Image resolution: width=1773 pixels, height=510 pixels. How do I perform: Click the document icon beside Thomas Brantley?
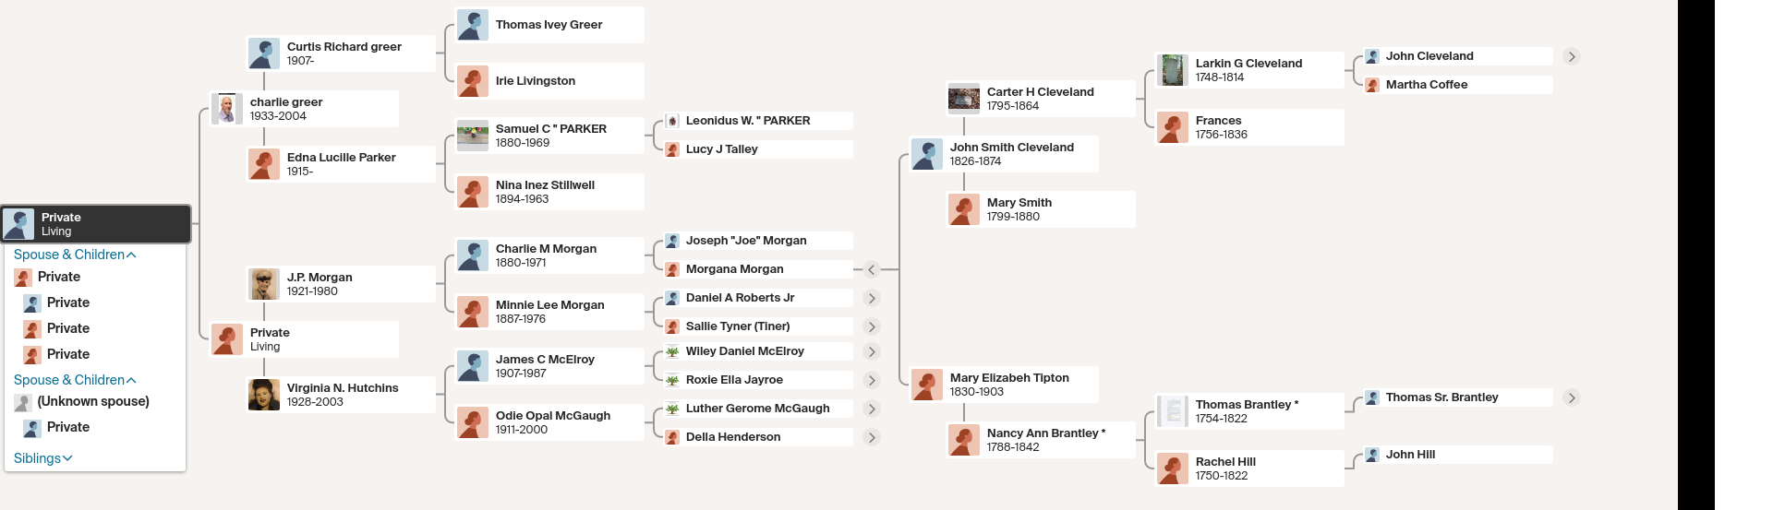1173,411
